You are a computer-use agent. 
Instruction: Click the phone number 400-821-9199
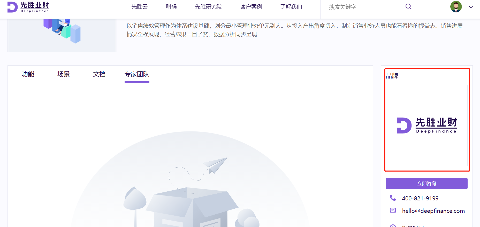420,198
